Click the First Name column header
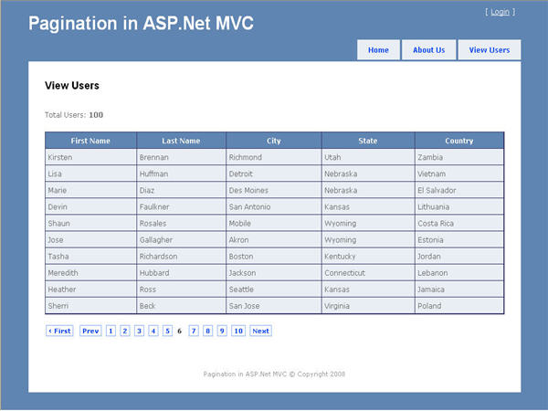Viewport: 548px width, 411px height. [x=90, y=141]
